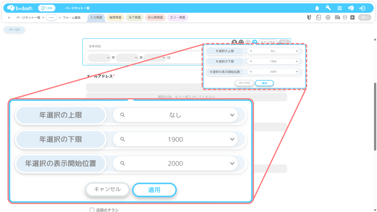Screen dimensions: 377x212
Task: Open the 月 (month) dropdown for 生年月日
Action: (x=127, y=58)
